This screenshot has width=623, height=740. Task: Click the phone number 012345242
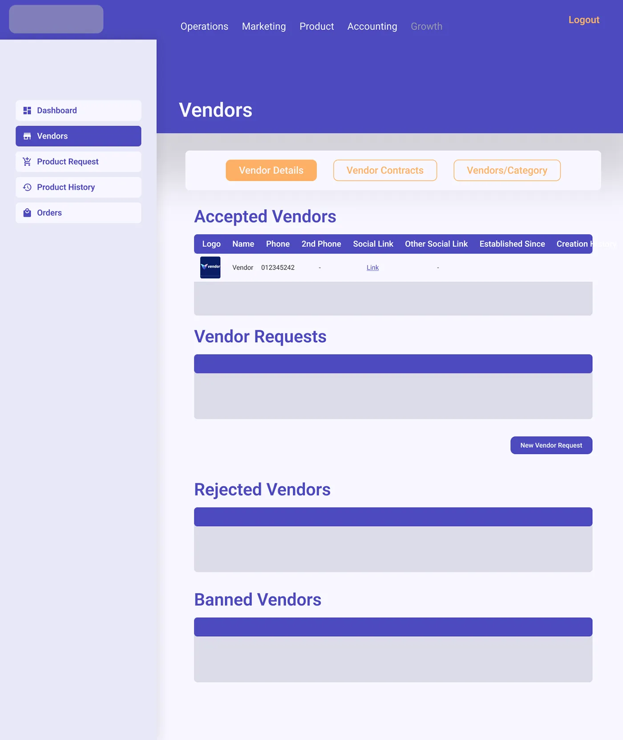[278, 267]
